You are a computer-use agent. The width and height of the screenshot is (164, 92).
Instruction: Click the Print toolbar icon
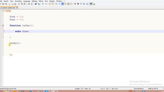pos(15,4)
